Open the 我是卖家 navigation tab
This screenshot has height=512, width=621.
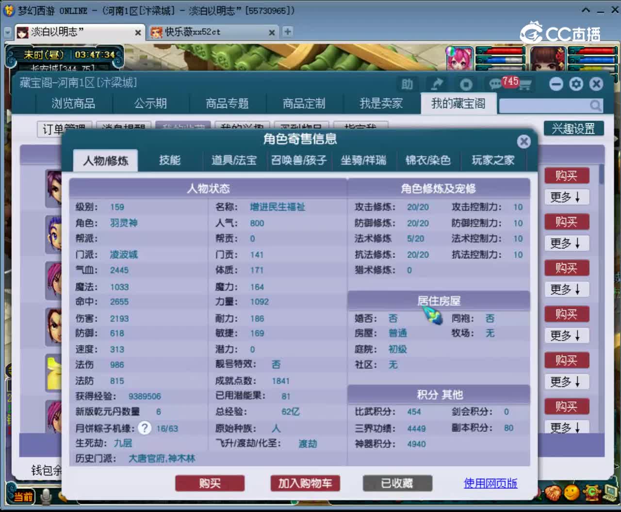(381, 103)
